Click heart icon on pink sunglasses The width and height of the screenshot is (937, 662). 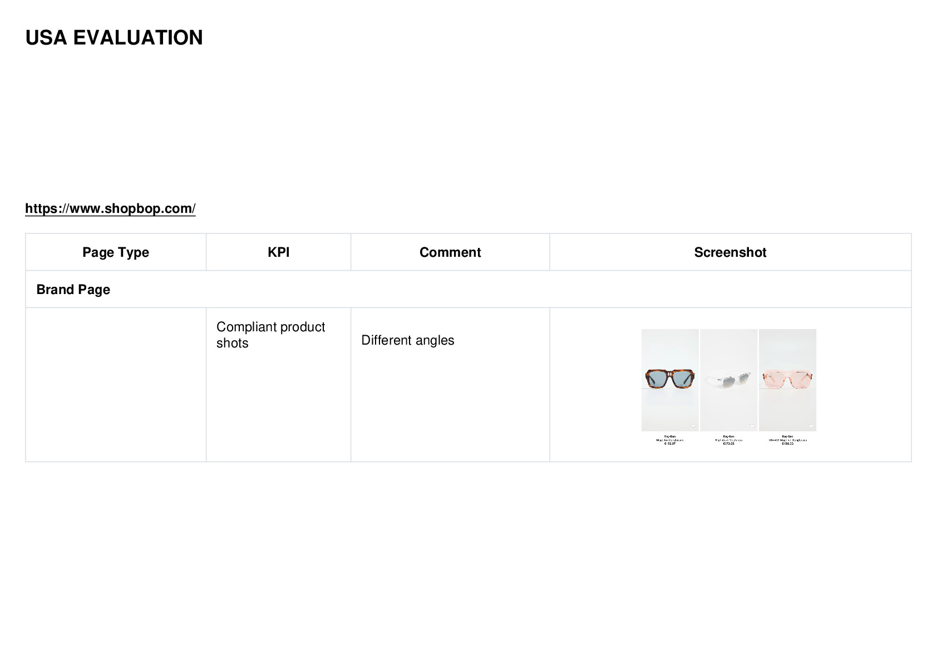click(x=811, y=426)
